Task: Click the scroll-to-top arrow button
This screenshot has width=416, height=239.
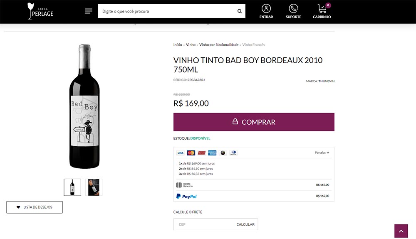Action: tap(401, 231)
